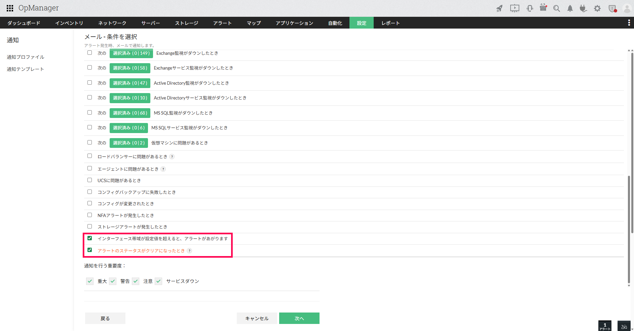634x331 pixels.
Task: Open 通知テンプレート in sidebar
Action: (26, 69)
